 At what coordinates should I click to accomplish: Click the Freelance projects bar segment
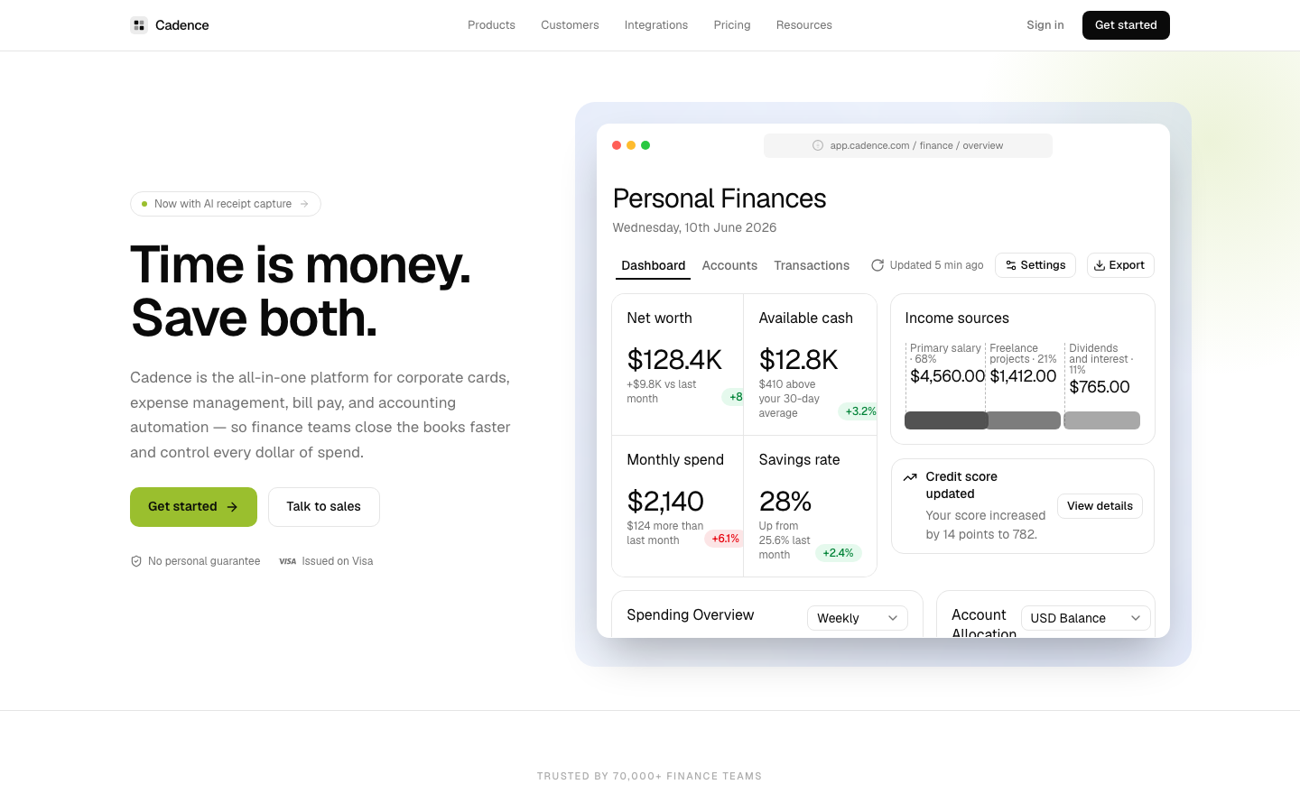(1023, 420)
